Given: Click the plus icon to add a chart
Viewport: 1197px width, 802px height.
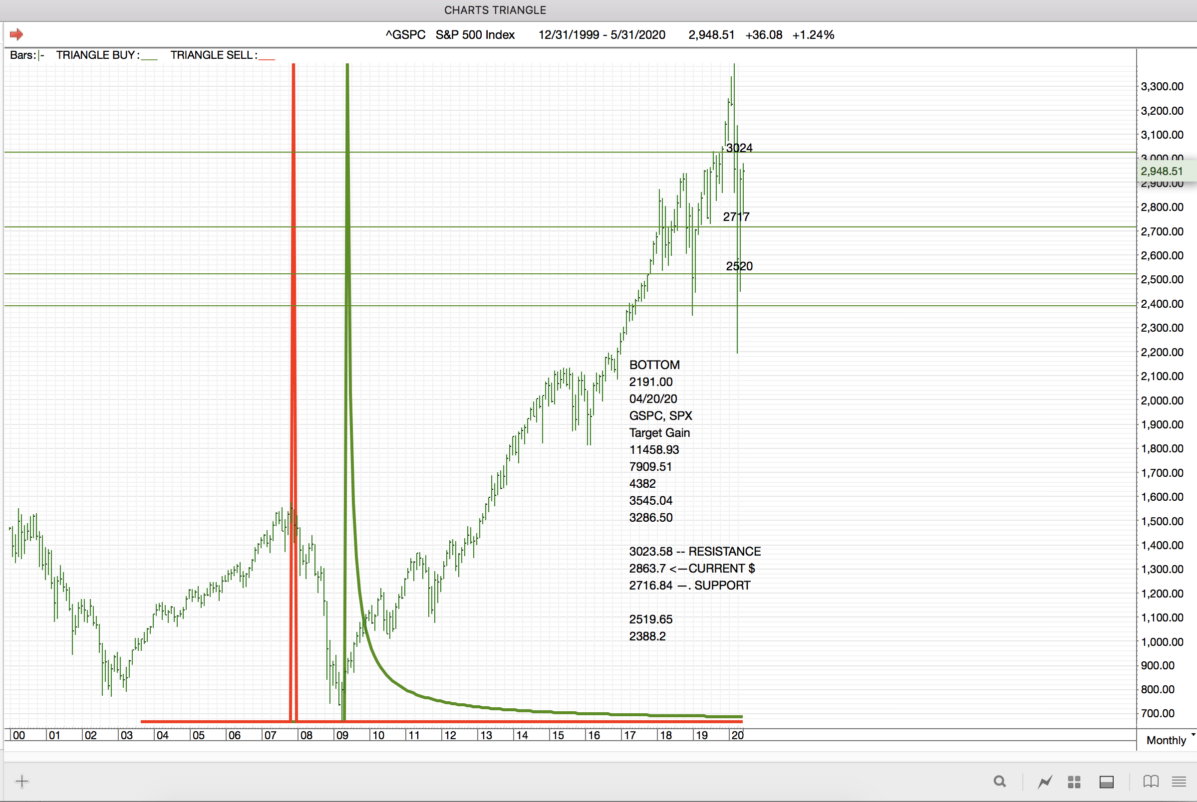Looking at the screenshot, I should [x=22, y=781].
